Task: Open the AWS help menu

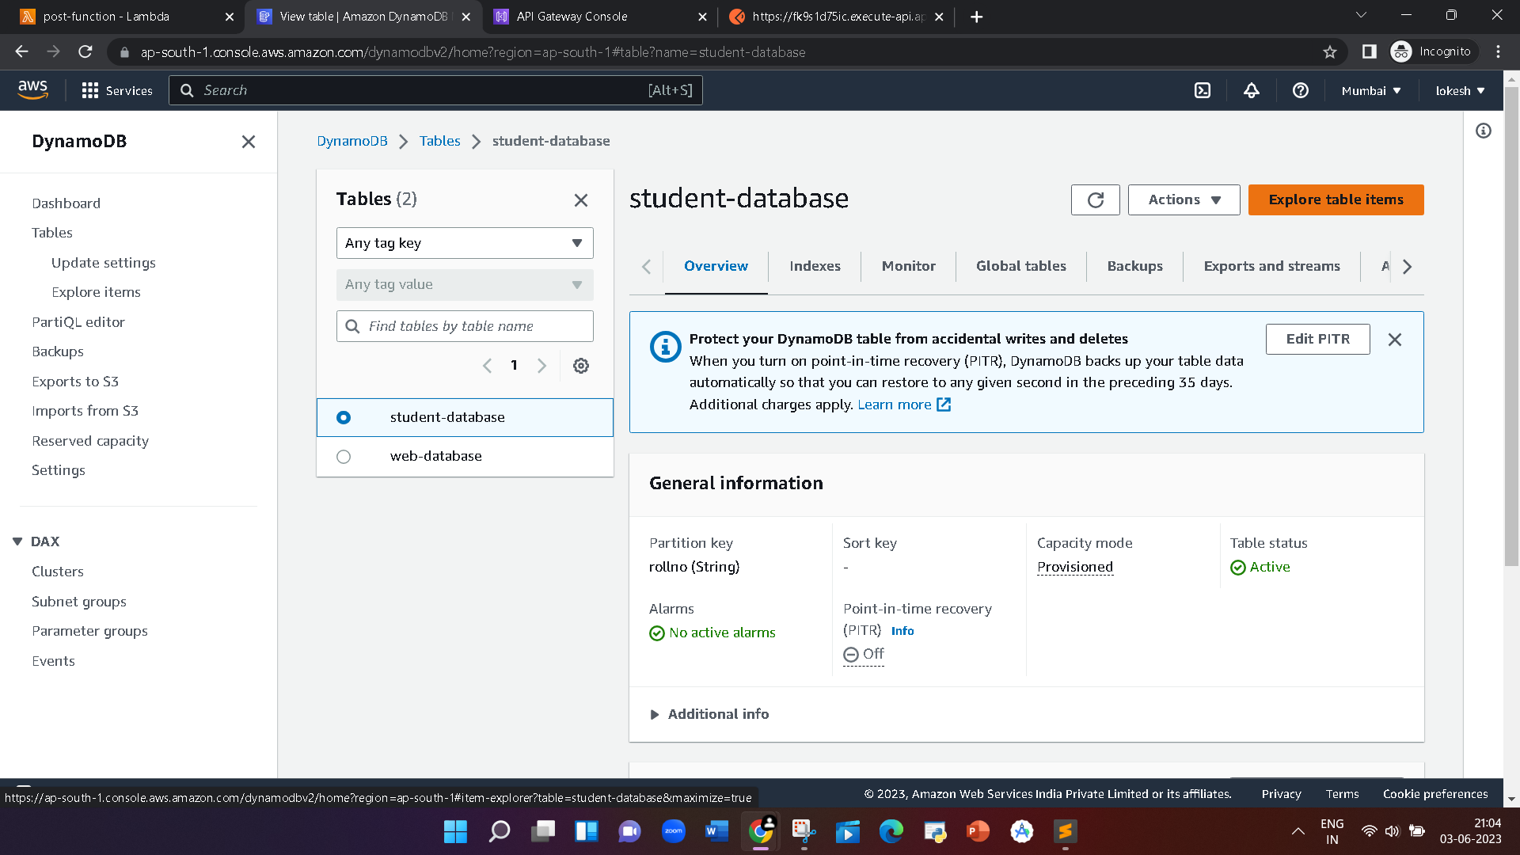Action: (1301, 90)
